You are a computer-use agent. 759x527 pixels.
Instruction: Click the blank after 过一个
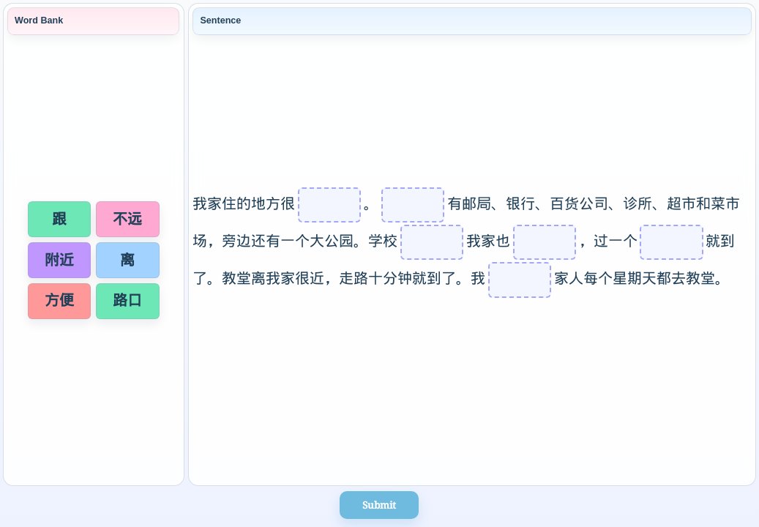coord(671,242)
